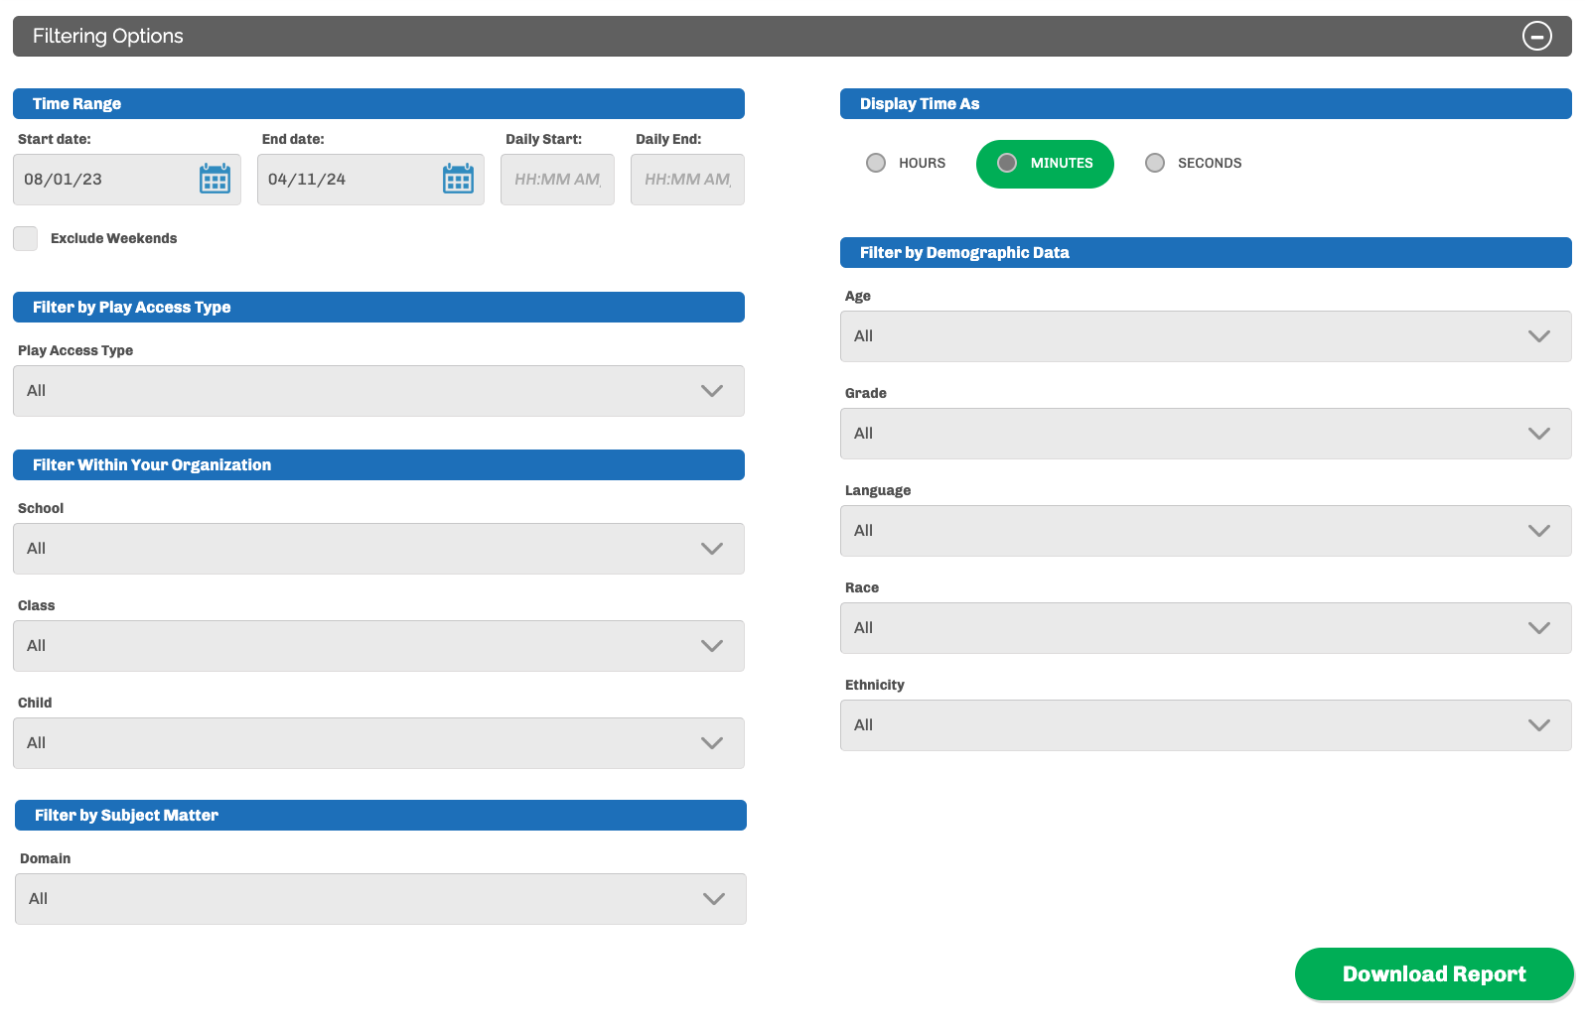This screenshot has width=1586, height=1032.
Task: Open the Language dropdown
Action: (x=1206, y=531)
